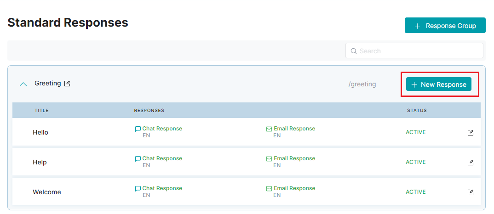
Task: Open Email Response for Help
Action: [x=294, y=158]
